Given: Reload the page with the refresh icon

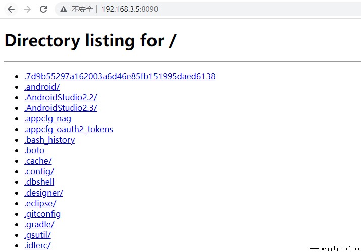Looking at the screenshot, I should (x=43, y=9).
